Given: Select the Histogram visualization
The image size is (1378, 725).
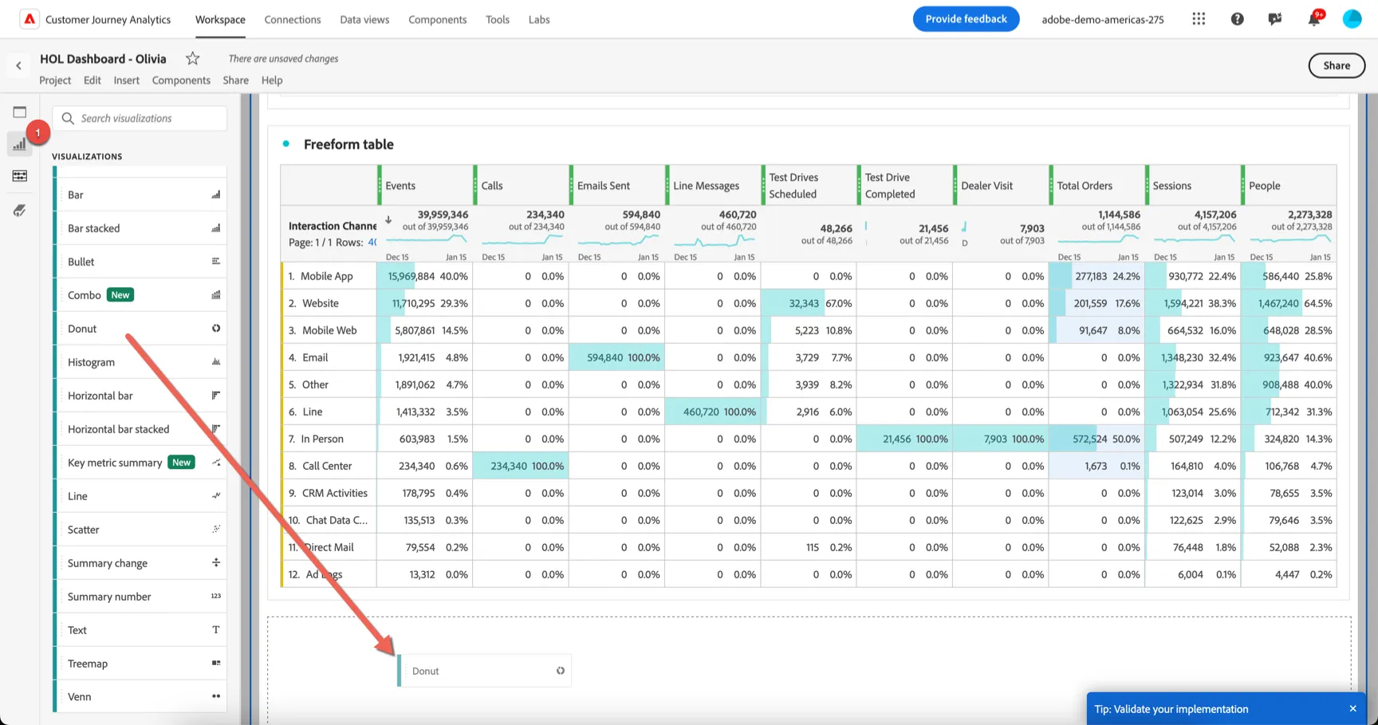Looking at the screenshot, I should pyautogui.click(x=140, y=362).
